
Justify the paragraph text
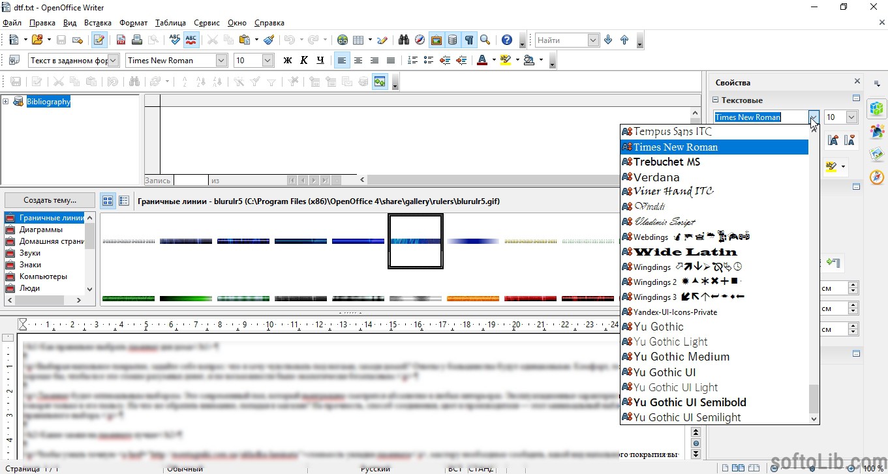391,61
